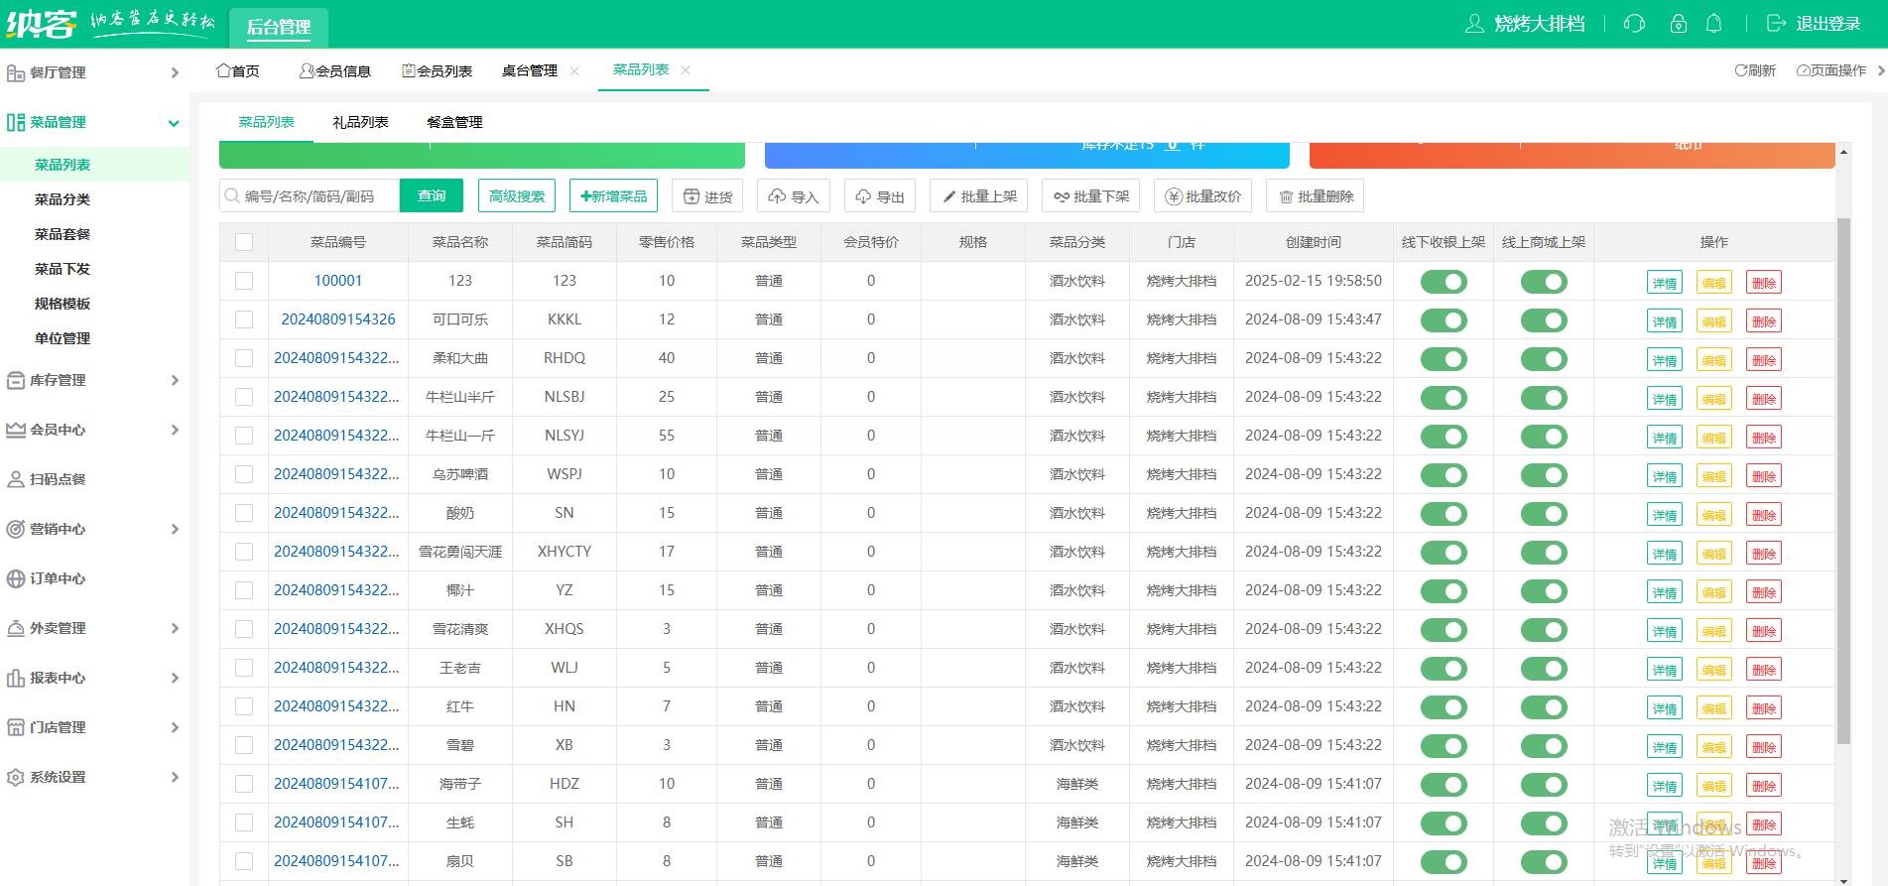Click the 库存管理 sidebar icon
This screenshot has width=1888, height=886.
click(x=16, y=380)
